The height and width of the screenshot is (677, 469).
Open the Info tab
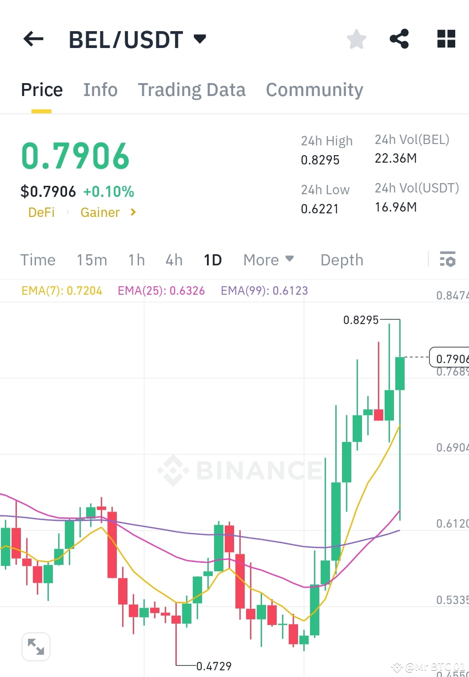click(x=100, y=89)
